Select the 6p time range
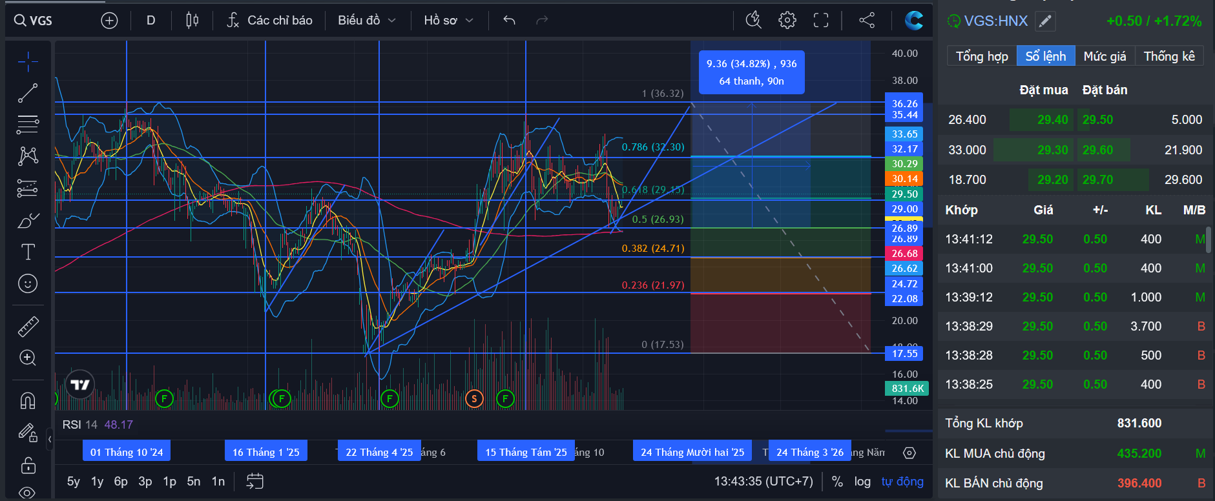This screenshot has height=501, width=1215. coord(121,482)
